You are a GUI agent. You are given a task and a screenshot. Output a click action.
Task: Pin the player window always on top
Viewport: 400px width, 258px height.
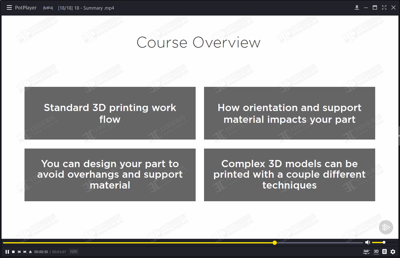pos(357,8)
